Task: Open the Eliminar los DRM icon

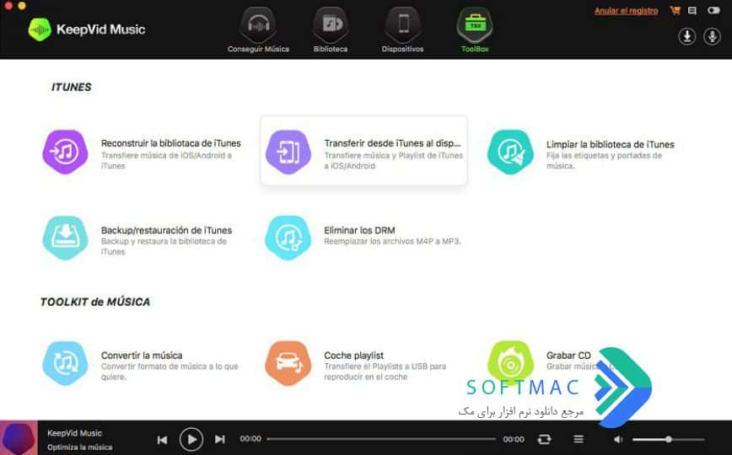Action: [288, 238]
